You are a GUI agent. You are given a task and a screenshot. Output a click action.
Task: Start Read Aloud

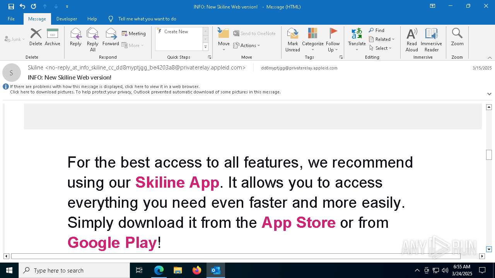click(x=412, y=40)
